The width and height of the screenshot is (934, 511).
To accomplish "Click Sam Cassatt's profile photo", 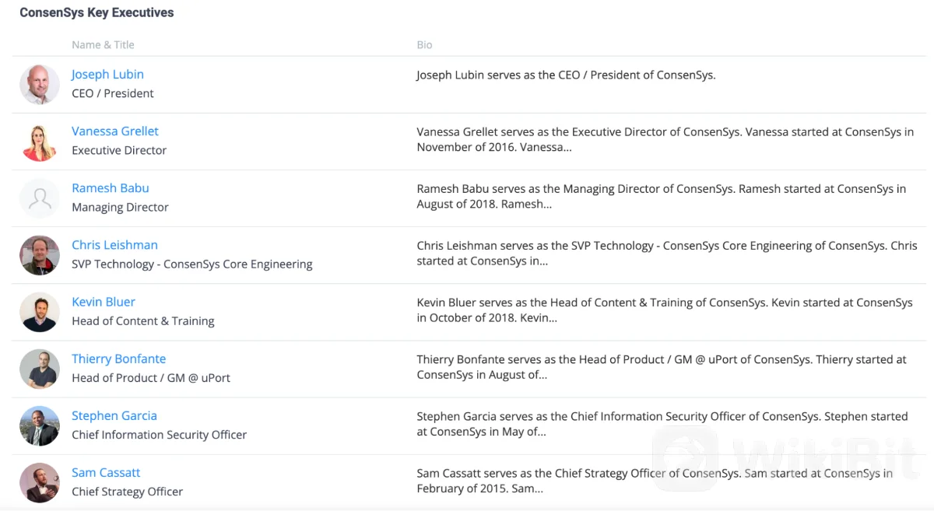I will click(39, 482).
